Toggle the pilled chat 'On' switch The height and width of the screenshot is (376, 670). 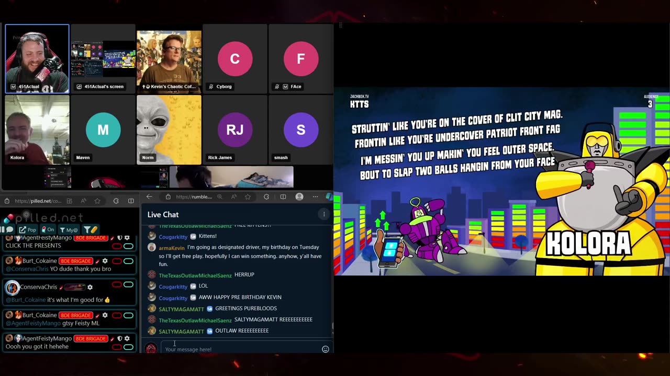click(48, 230)
